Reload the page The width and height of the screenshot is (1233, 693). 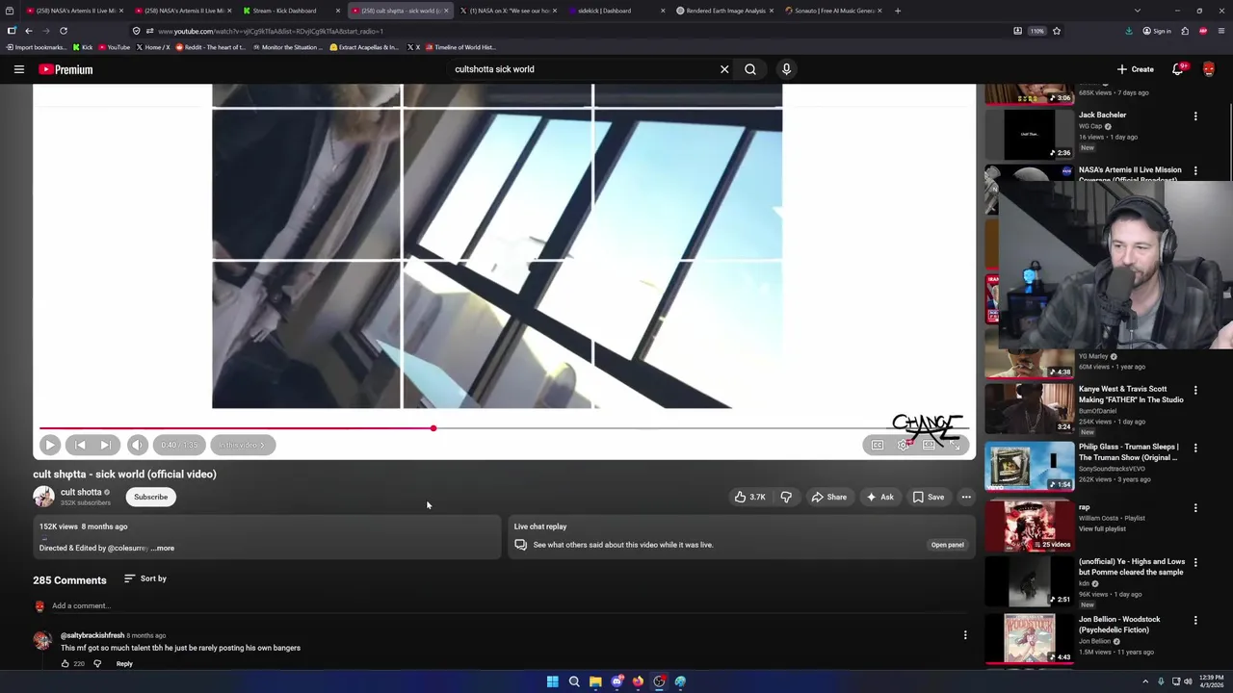tap(64, 31)
